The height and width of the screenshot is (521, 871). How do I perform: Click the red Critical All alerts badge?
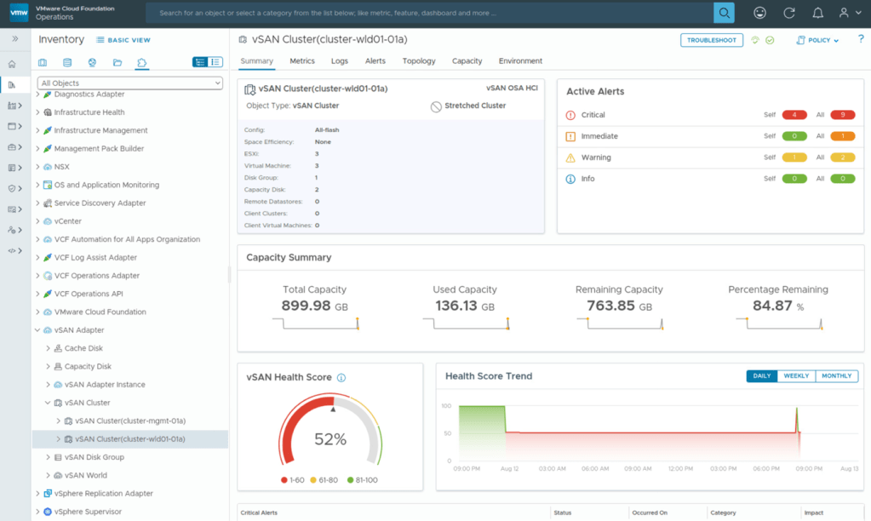841,115
